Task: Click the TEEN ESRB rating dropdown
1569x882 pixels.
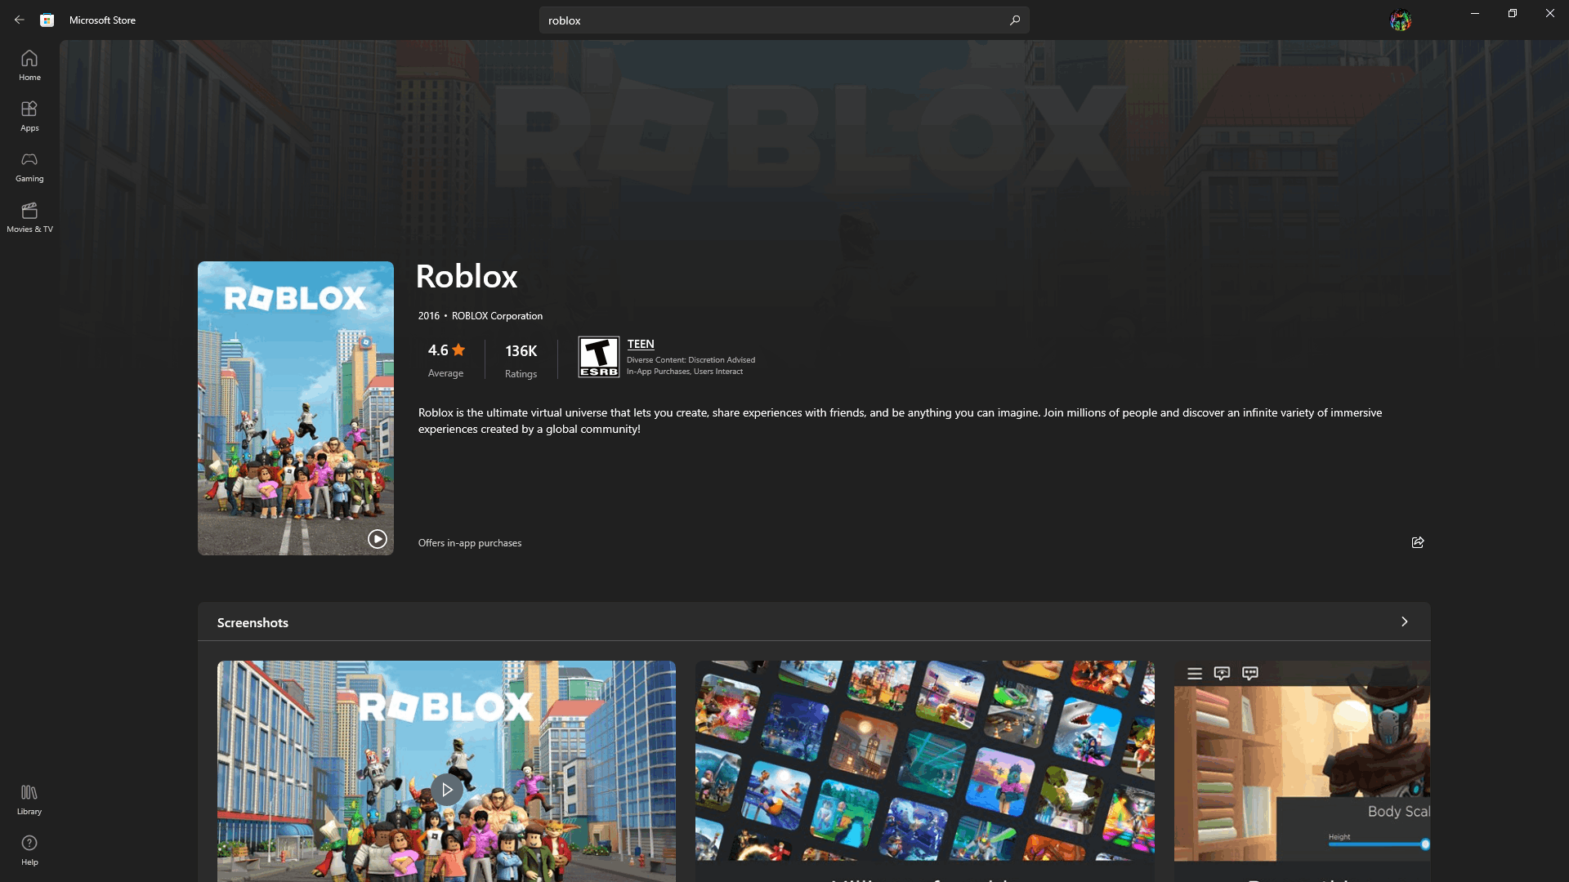Action: (x=640, y=344)
